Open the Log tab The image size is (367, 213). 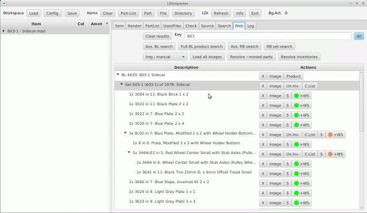pos(251,26)
